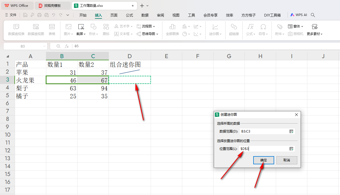
Task: Click the print preview icon
Action: click(47, 15)
